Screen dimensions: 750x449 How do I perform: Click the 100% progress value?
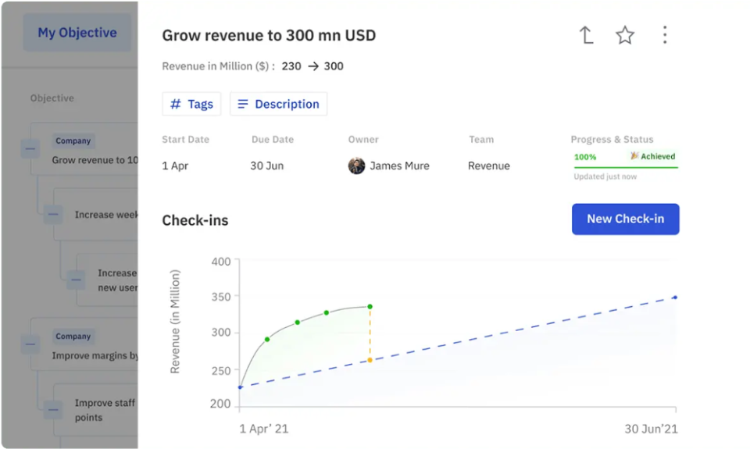[585, 157]
